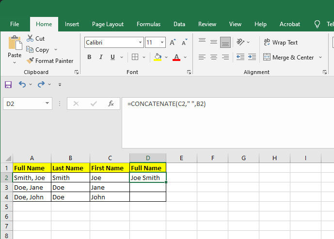The width and height of the screenshot is (334, 239).
Task: Click the Insert Function fx icon
Action: 111,104
